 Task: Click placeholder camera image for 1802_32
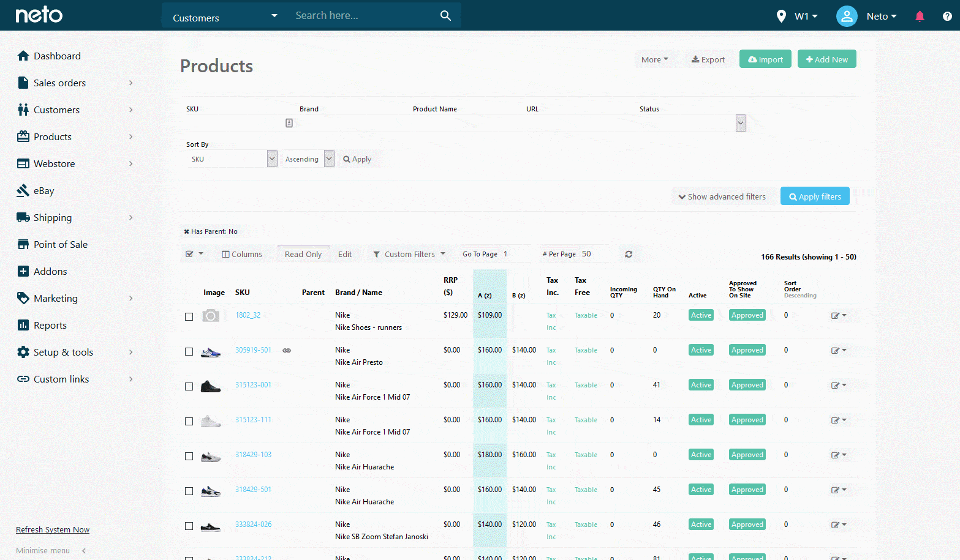pos(211,316)
